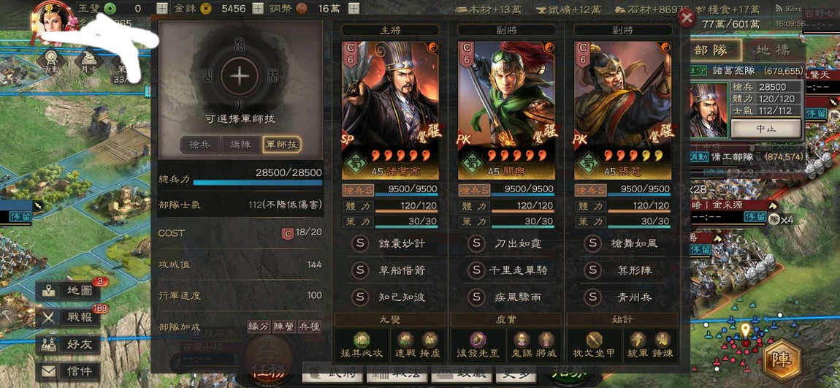Open the 錦囊妙計 skill entry
840x388 pixels.
coord(390,243)
